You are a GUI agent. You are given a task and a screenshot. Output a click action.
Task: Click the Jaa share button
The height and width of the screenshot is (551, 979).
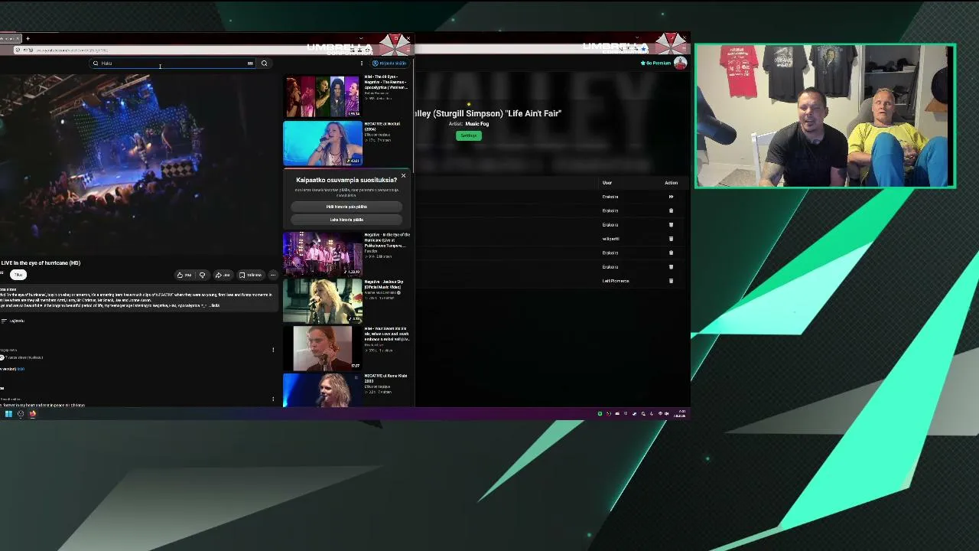pos(223,275)
